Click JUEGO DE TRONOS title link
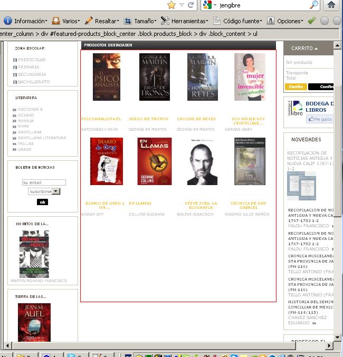The height and width of the screenshot is (357, 343). 148,119
